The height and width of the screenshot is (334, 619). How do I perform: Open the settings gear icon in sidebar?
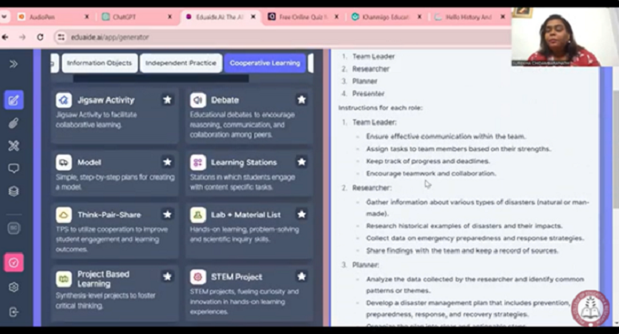(x=14, y=287)
